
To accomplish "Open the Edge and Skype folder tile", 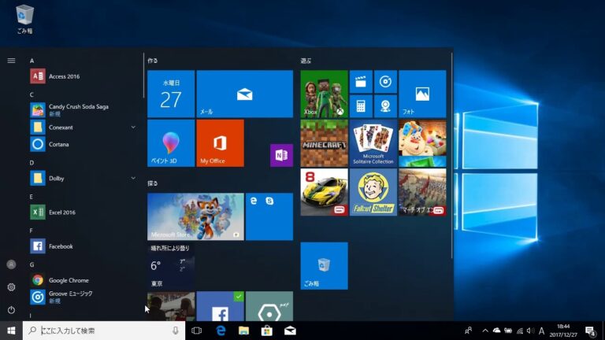I will pos(269,216).
